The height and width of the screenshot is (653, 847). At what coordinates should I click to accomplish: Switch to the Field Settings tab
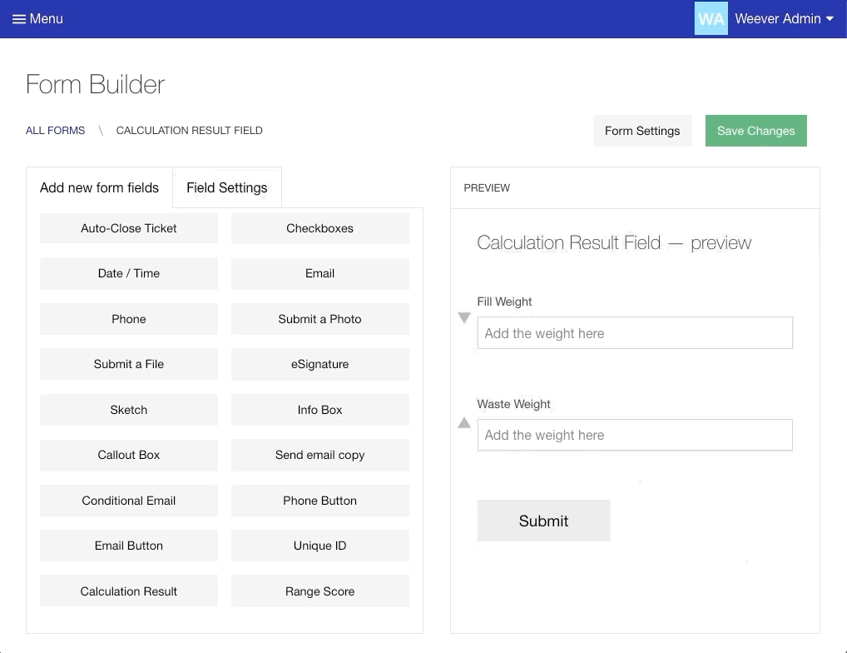click(x=226, y=187)
